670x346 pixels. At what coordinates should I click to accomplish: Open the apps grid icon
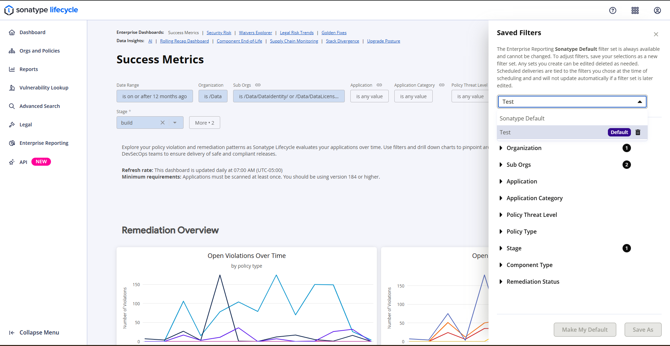click(635, 10)
